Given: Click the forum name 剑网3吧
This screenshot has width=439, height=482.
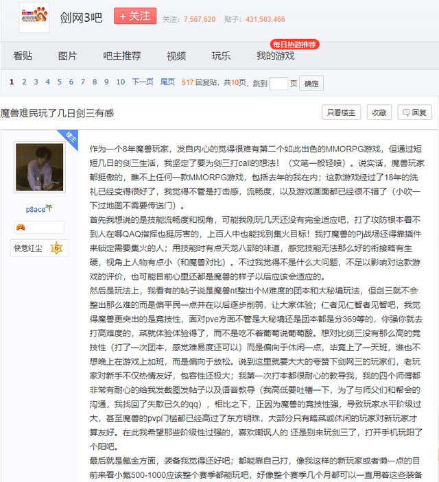Looking at the screenshot, I should point(81,17).
